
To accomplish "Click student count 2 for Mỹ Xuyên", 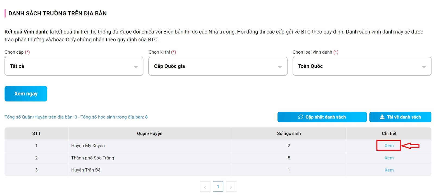I will [x=289, y=146].
